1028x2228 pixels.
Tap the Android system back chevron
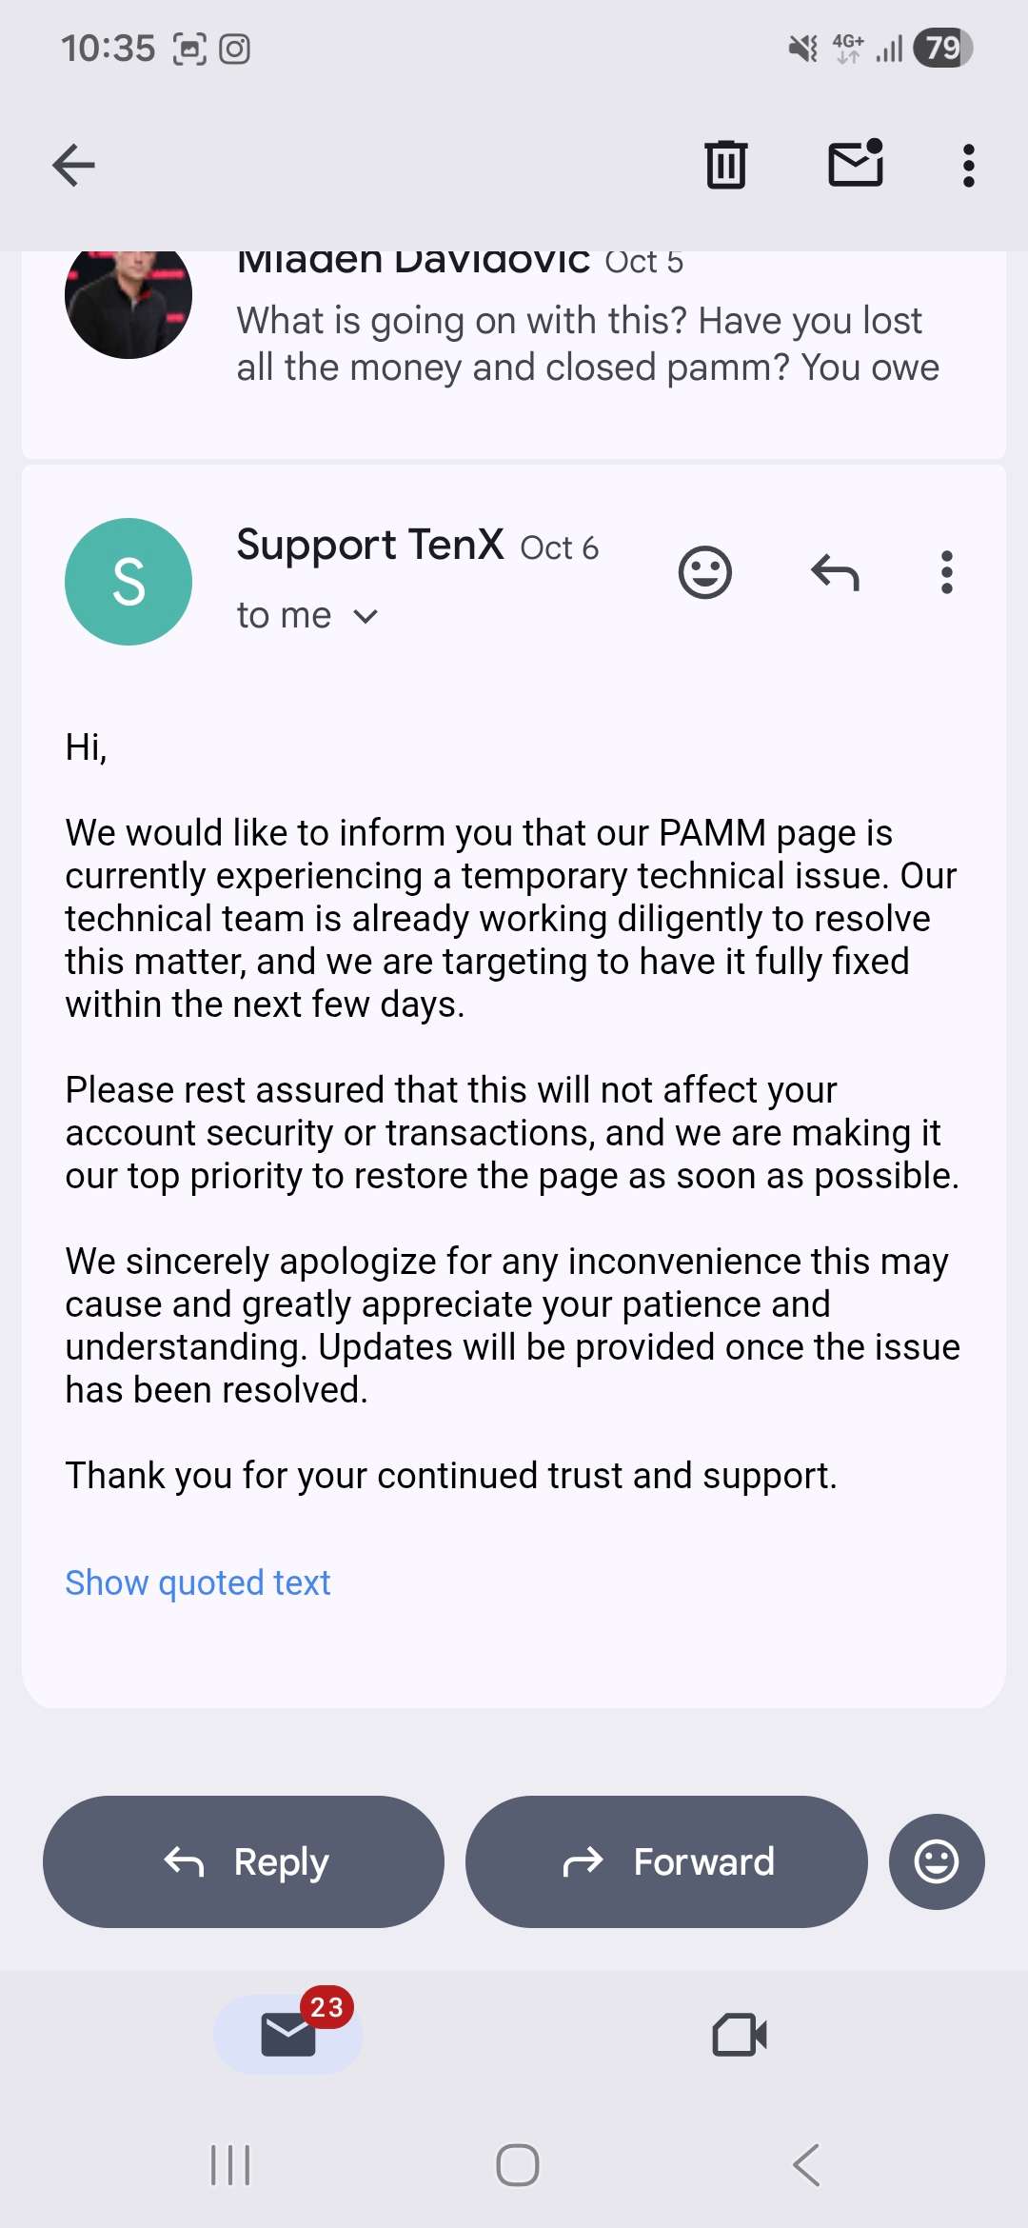(x=806, y=2165)
